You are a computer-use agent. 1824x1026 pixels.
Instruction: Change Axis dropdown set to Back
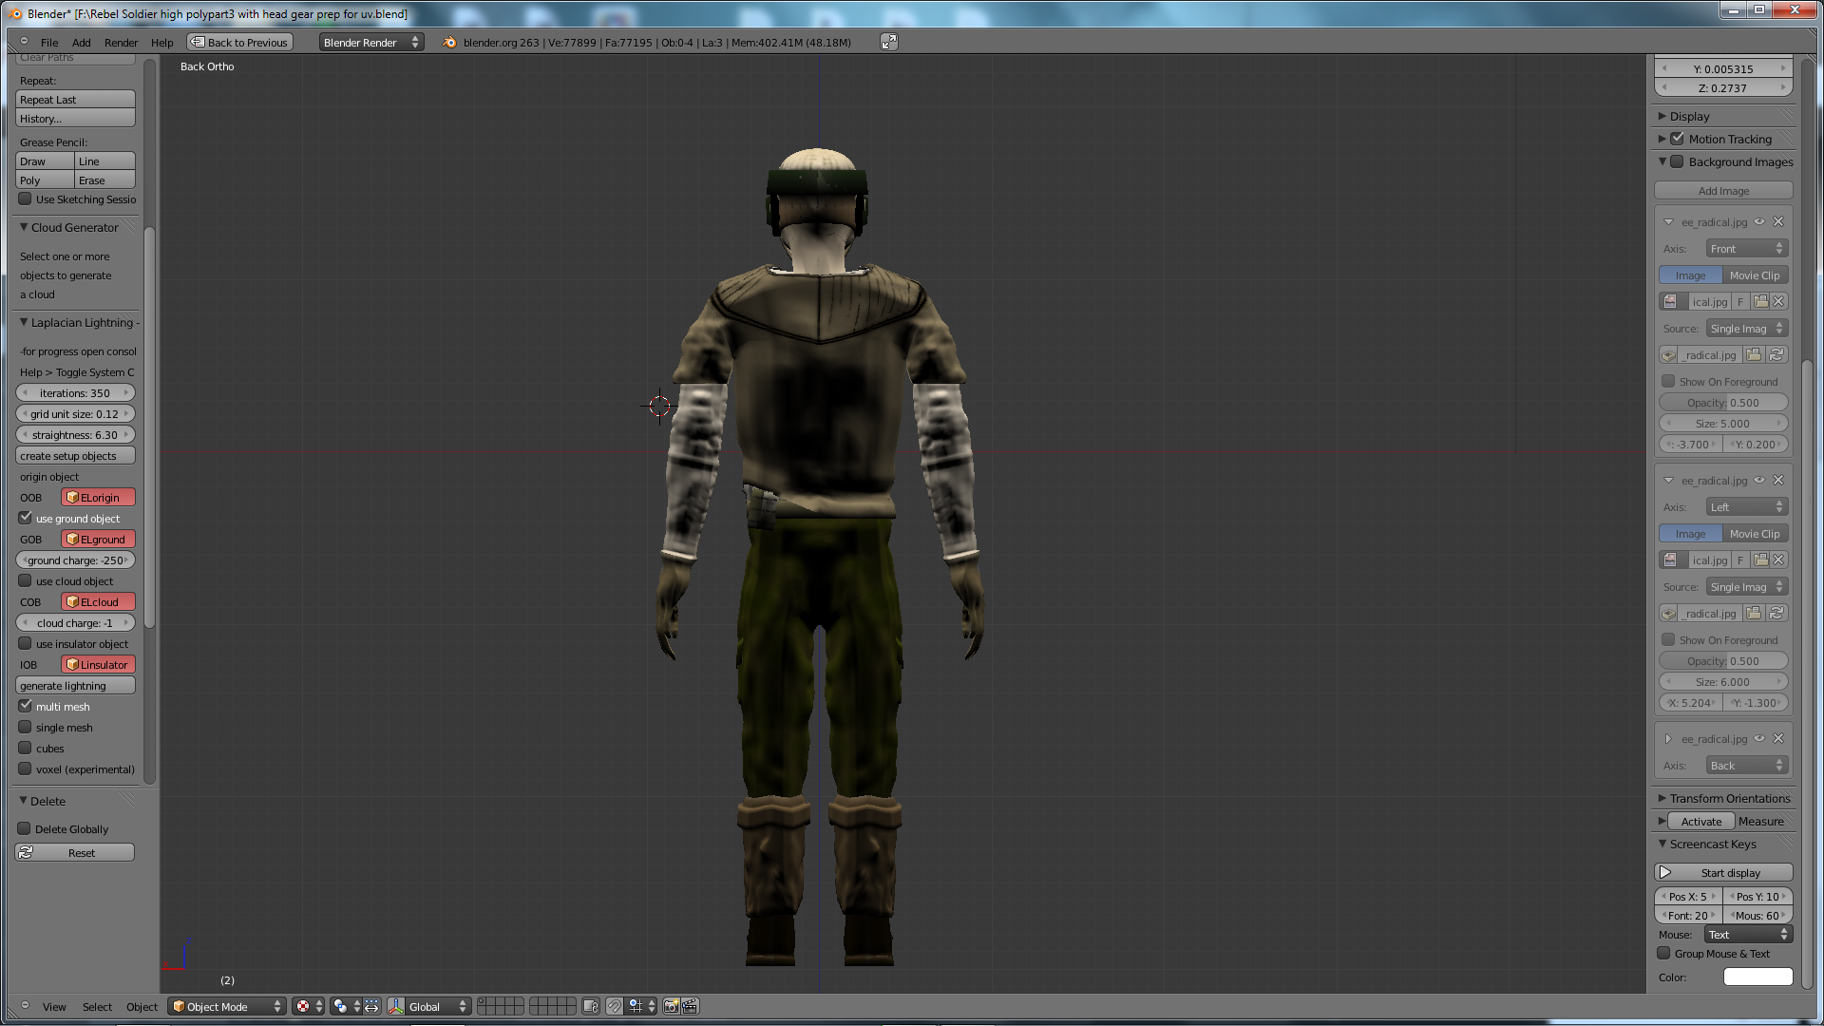pyautogui.click(x=1747, y=765)
